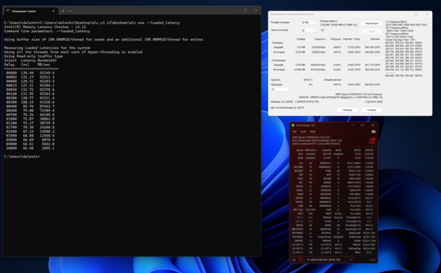Minimize the 7-Zip benchmark window
The width and height of the screenshot is (441, 273).
(406, 14)
